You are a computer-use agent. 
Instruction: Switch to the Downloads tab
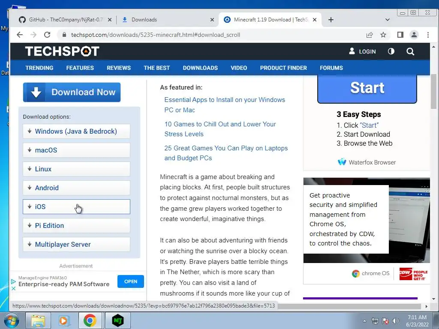point(167,20)
